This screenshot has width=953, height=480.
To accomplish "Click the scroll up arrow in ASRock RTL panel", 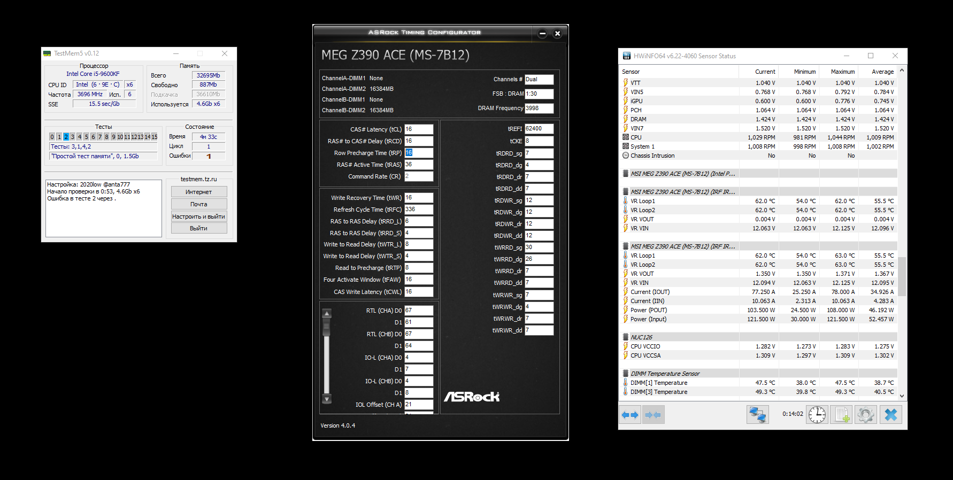I will [x=327, y=313].
